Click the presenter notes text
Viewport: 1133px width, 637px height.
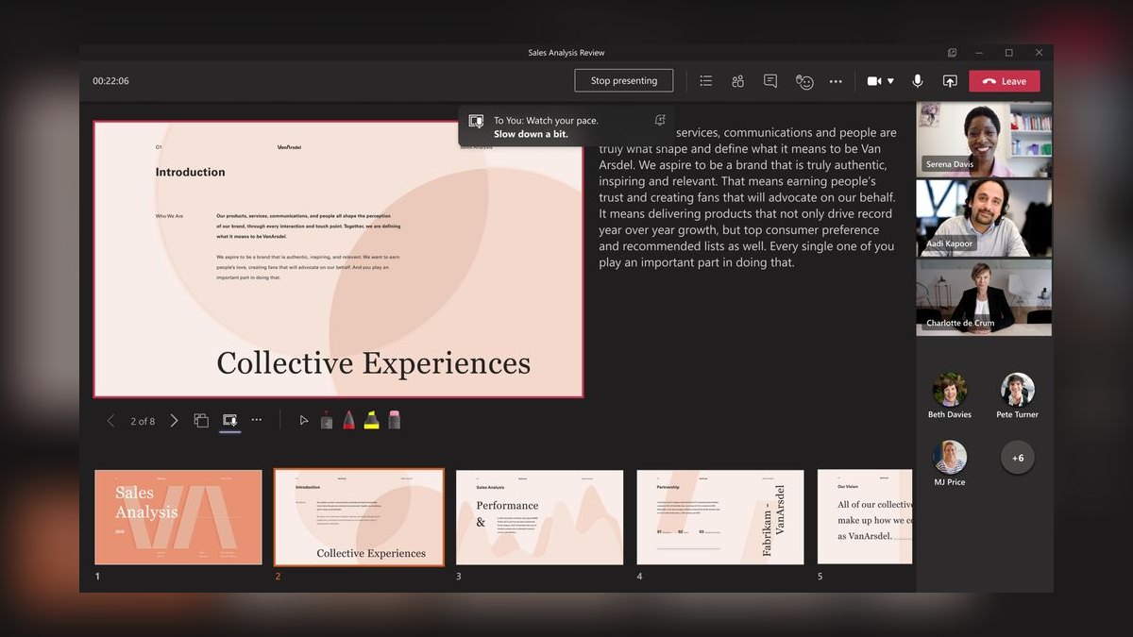point(748,197)
